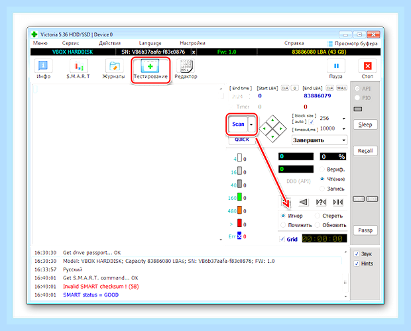The image size is (411, 331).
Task: Select Игнор ignore errors radio
Action: (x=283, y=216)
